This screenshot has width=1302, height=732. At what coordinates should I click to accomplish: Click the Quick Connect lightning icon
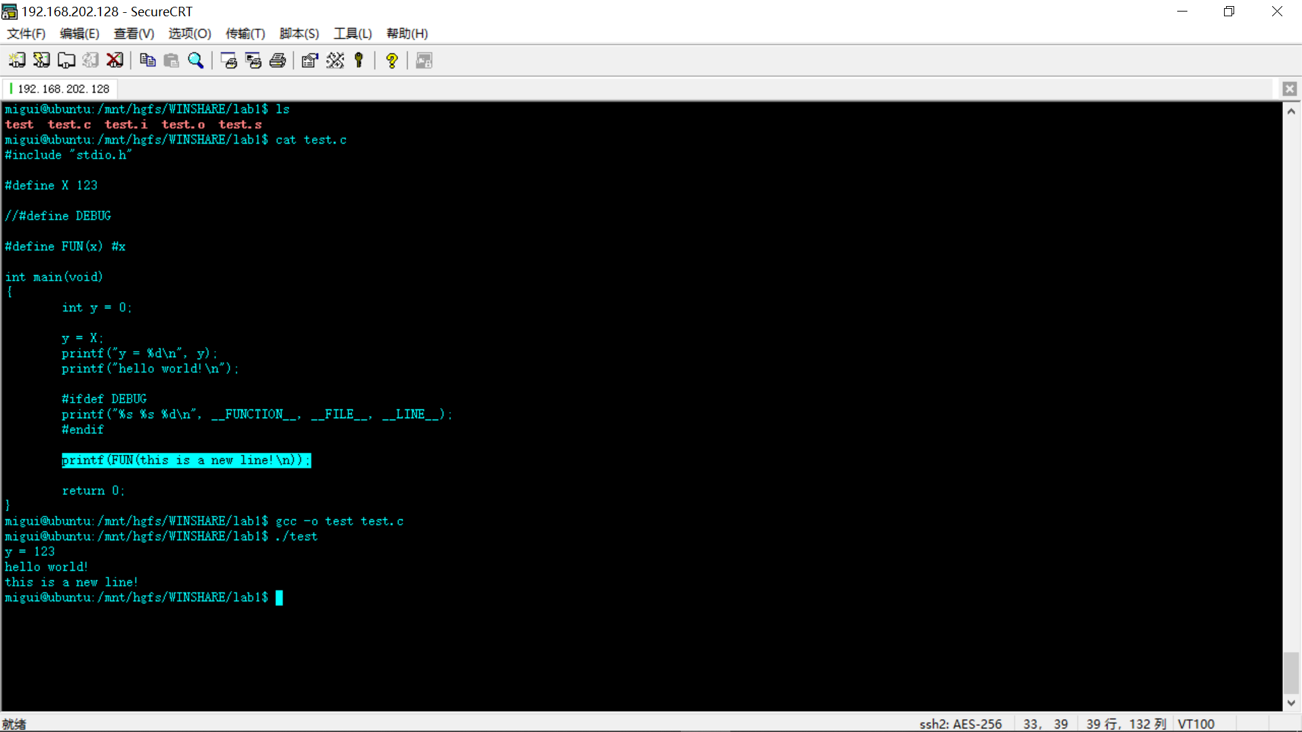[x=41, y=60]
